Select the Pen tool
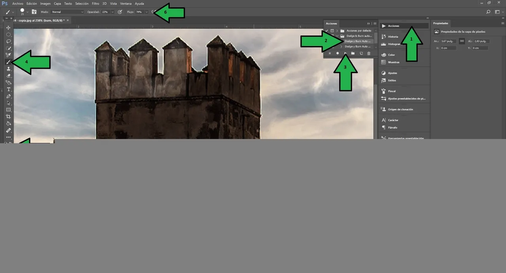This screenshot has height=273, width=506. pos(8,96)
